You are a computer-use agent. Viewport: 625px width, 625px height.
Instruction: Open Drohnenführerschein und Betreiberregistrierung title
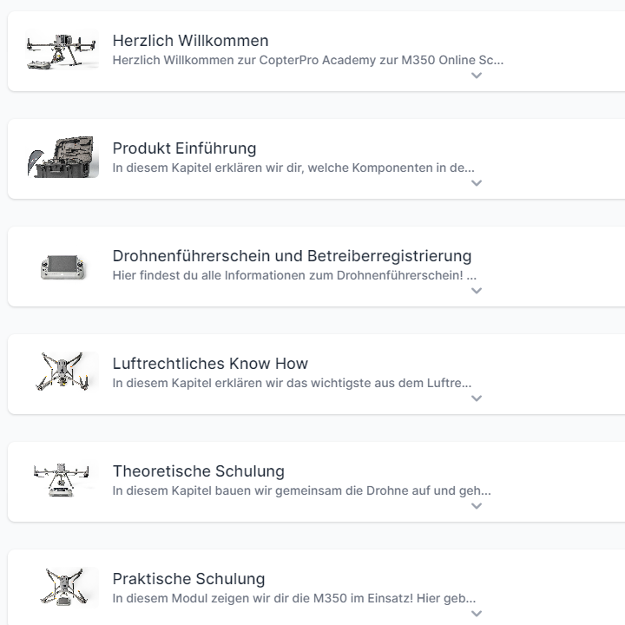(x=292, y=256)
